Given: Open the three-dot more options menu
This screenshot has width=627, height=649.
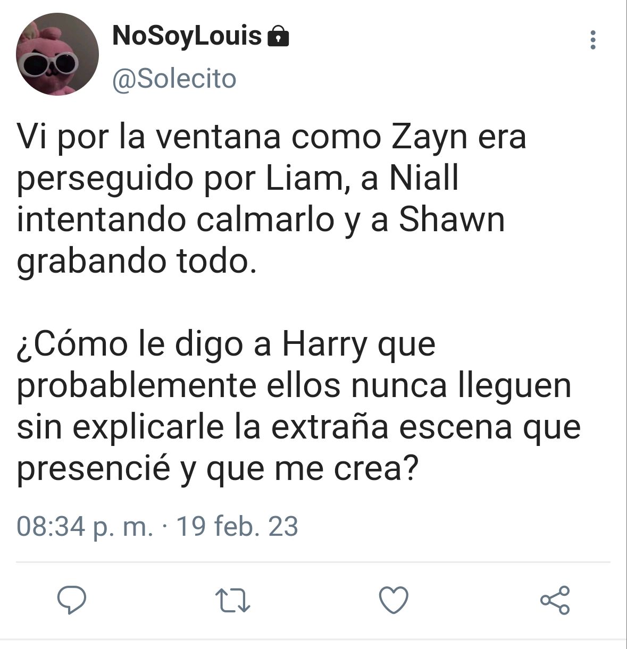Looking at the screenshot, I should pos(593,40).
